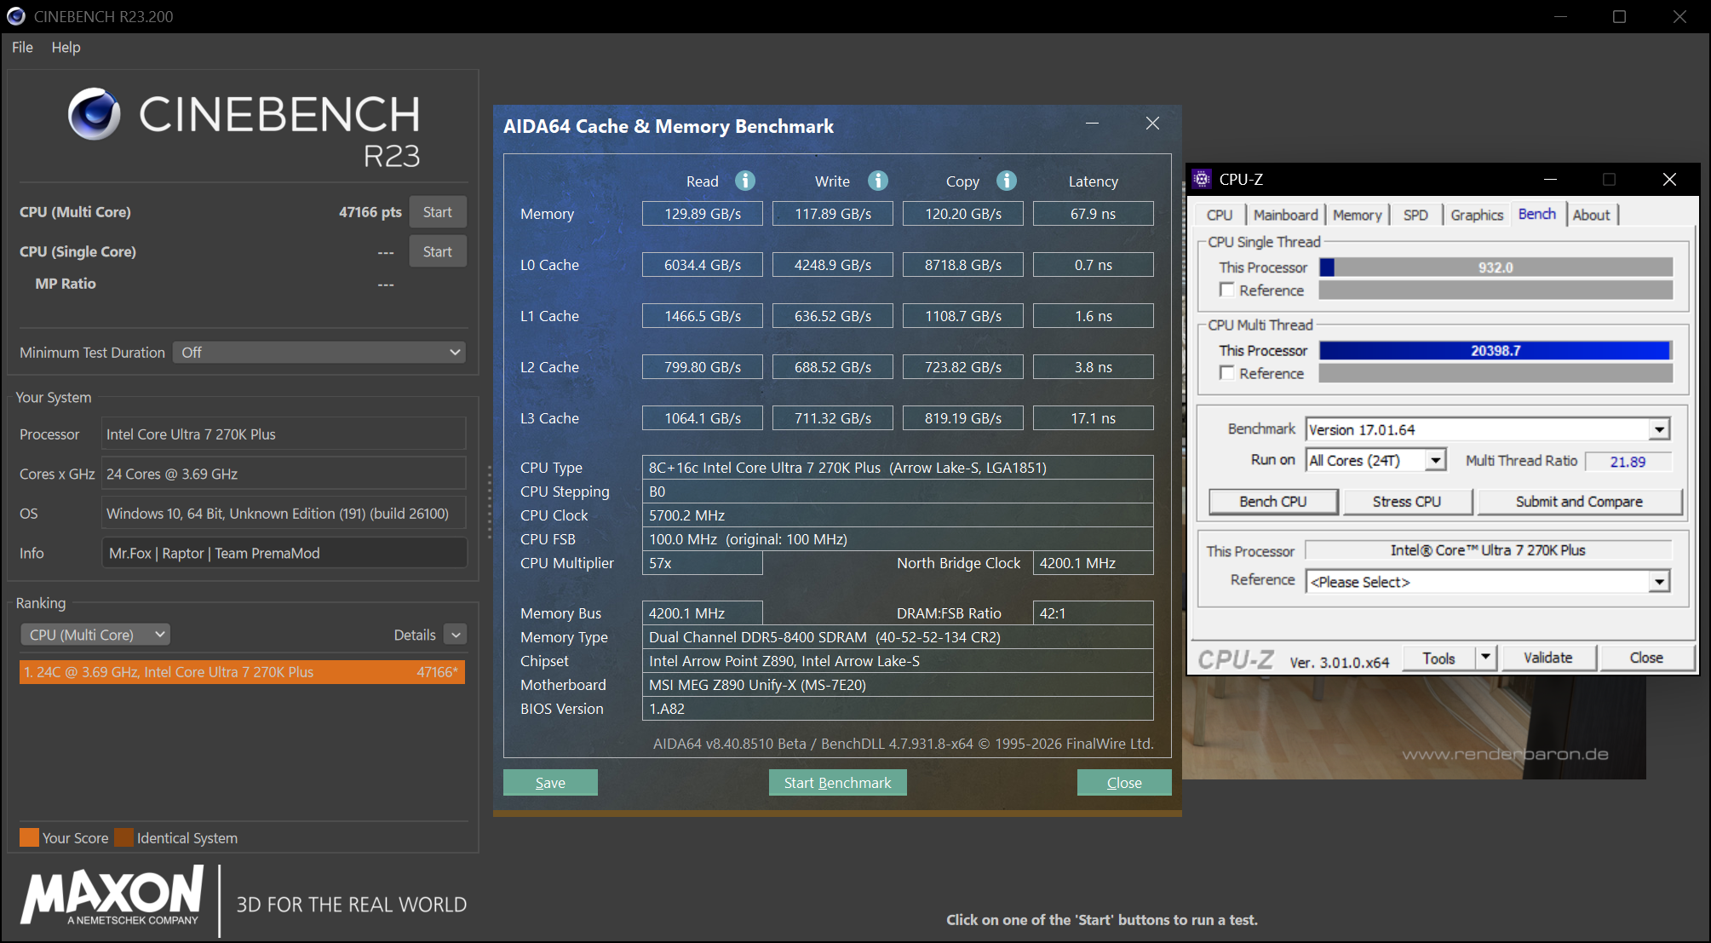The image size is (1711, 943).
Task: Click the Your Score orange swatch
Action: [29, 837]
